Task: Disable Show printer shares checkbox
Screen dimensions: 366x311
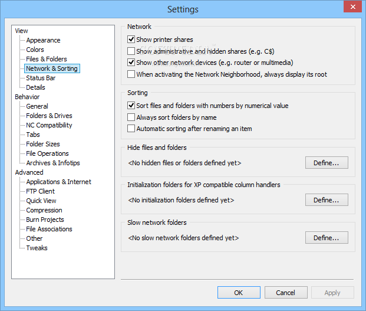Action: point(131,40)
